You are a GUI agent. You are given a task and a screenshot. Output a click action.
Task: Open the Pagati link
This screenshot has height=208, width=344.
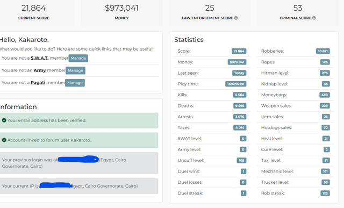38,82
